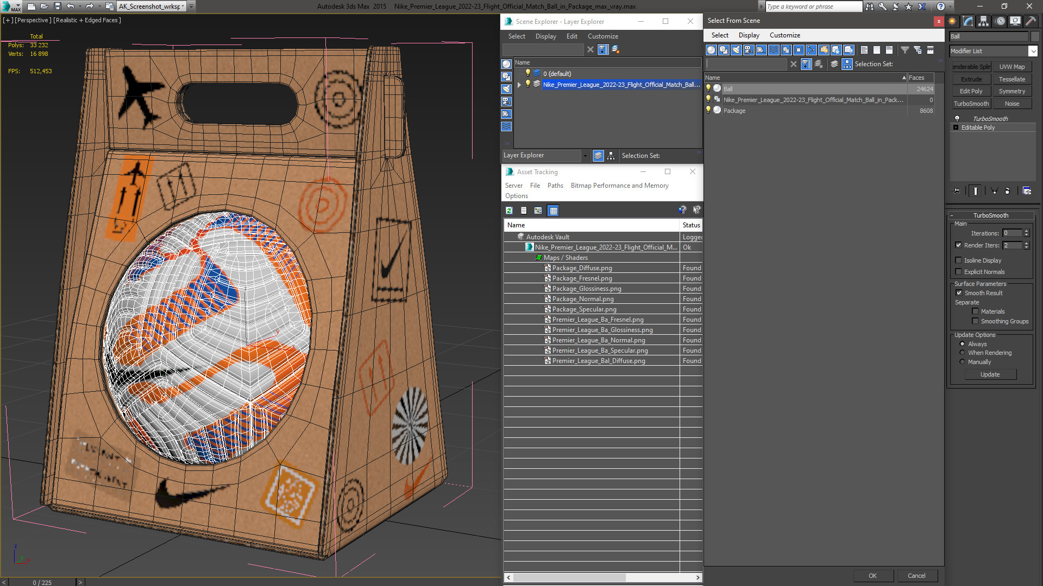Open Customize menu in Select From Scene
This screenshot has width=1043, height=586.
784,35
